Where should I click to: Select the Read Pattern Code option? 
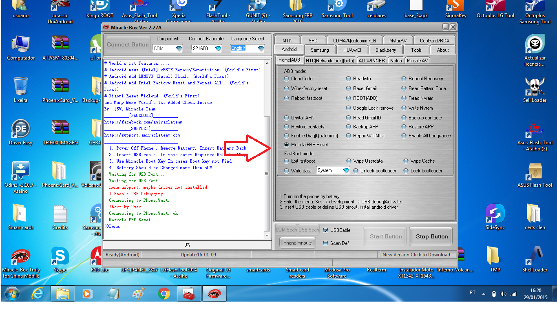pos(424,88)
